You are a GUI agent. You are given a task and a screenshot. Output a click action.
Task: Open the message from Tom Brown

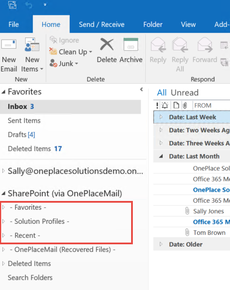pos(210,233)
